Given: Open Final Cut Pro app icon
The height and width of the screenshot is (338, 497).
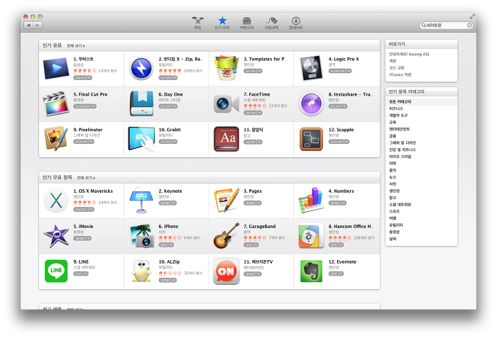Looking at the screenshot, I should (x=56, y=103).
